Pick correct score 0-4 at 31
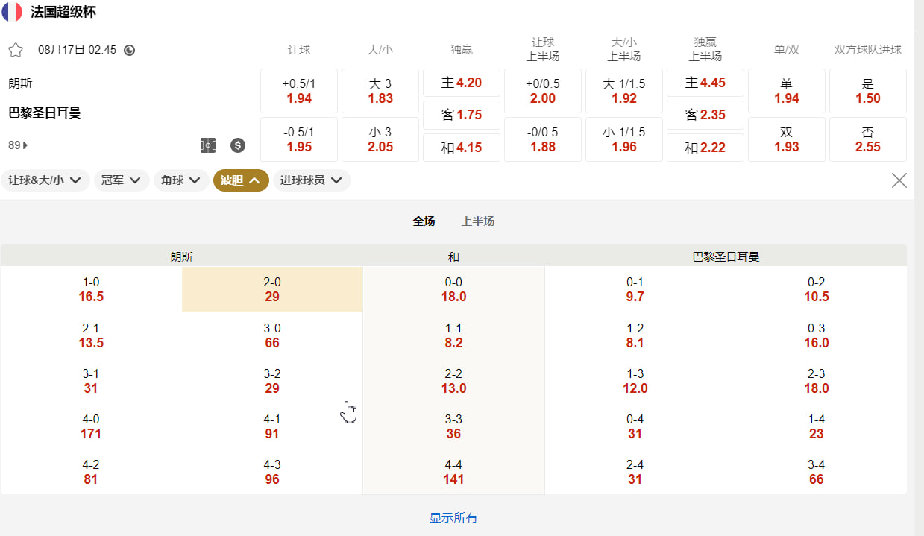 pyautogui.click(x=635, y=426)
